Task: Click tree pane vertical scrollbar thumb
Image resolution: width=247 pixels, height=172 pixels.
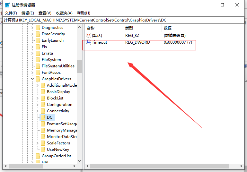Action: coord(80,66)
